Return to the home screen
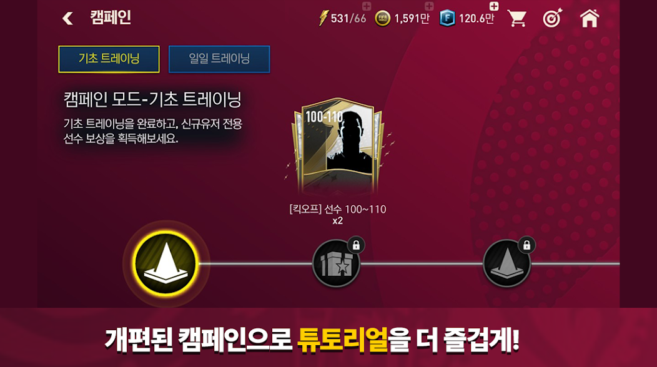The width and height of the screenshot is (657, 367). [589, 19]
